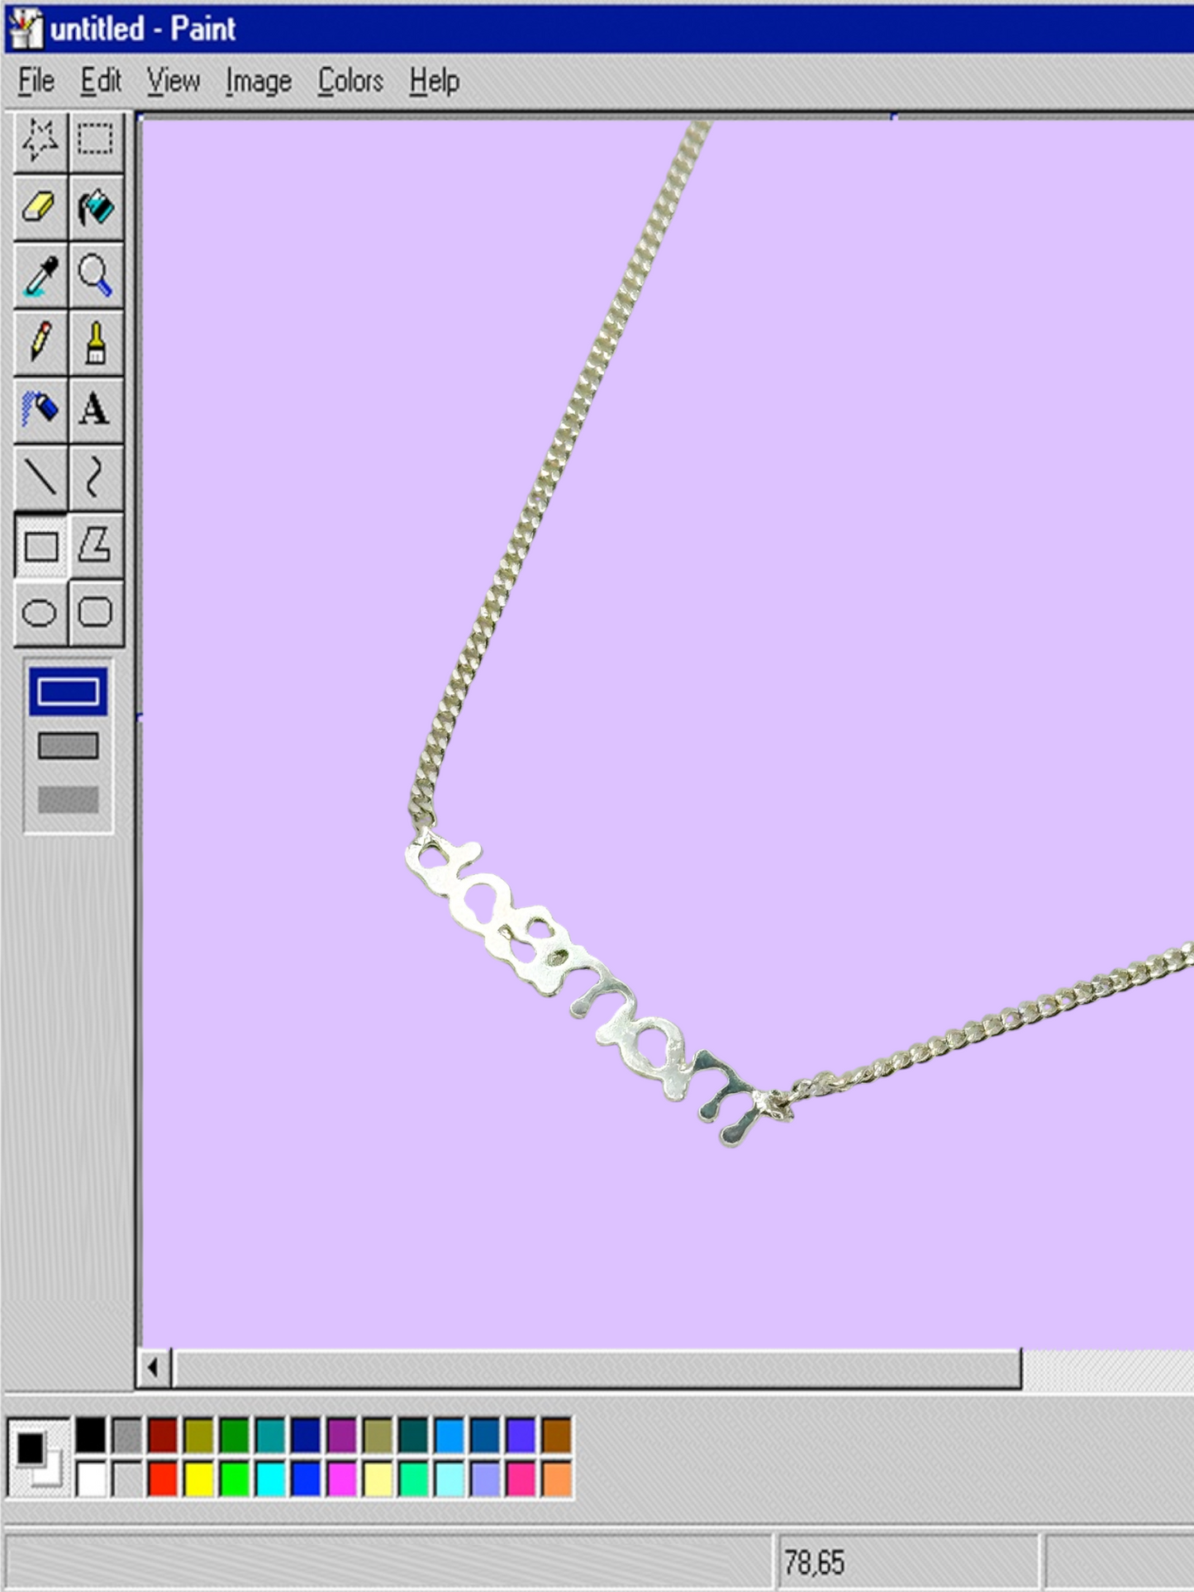Choose the bright yellow swatch
The width and height of the screenshot is (1194, 1592).
click(x=198, y=1479)
